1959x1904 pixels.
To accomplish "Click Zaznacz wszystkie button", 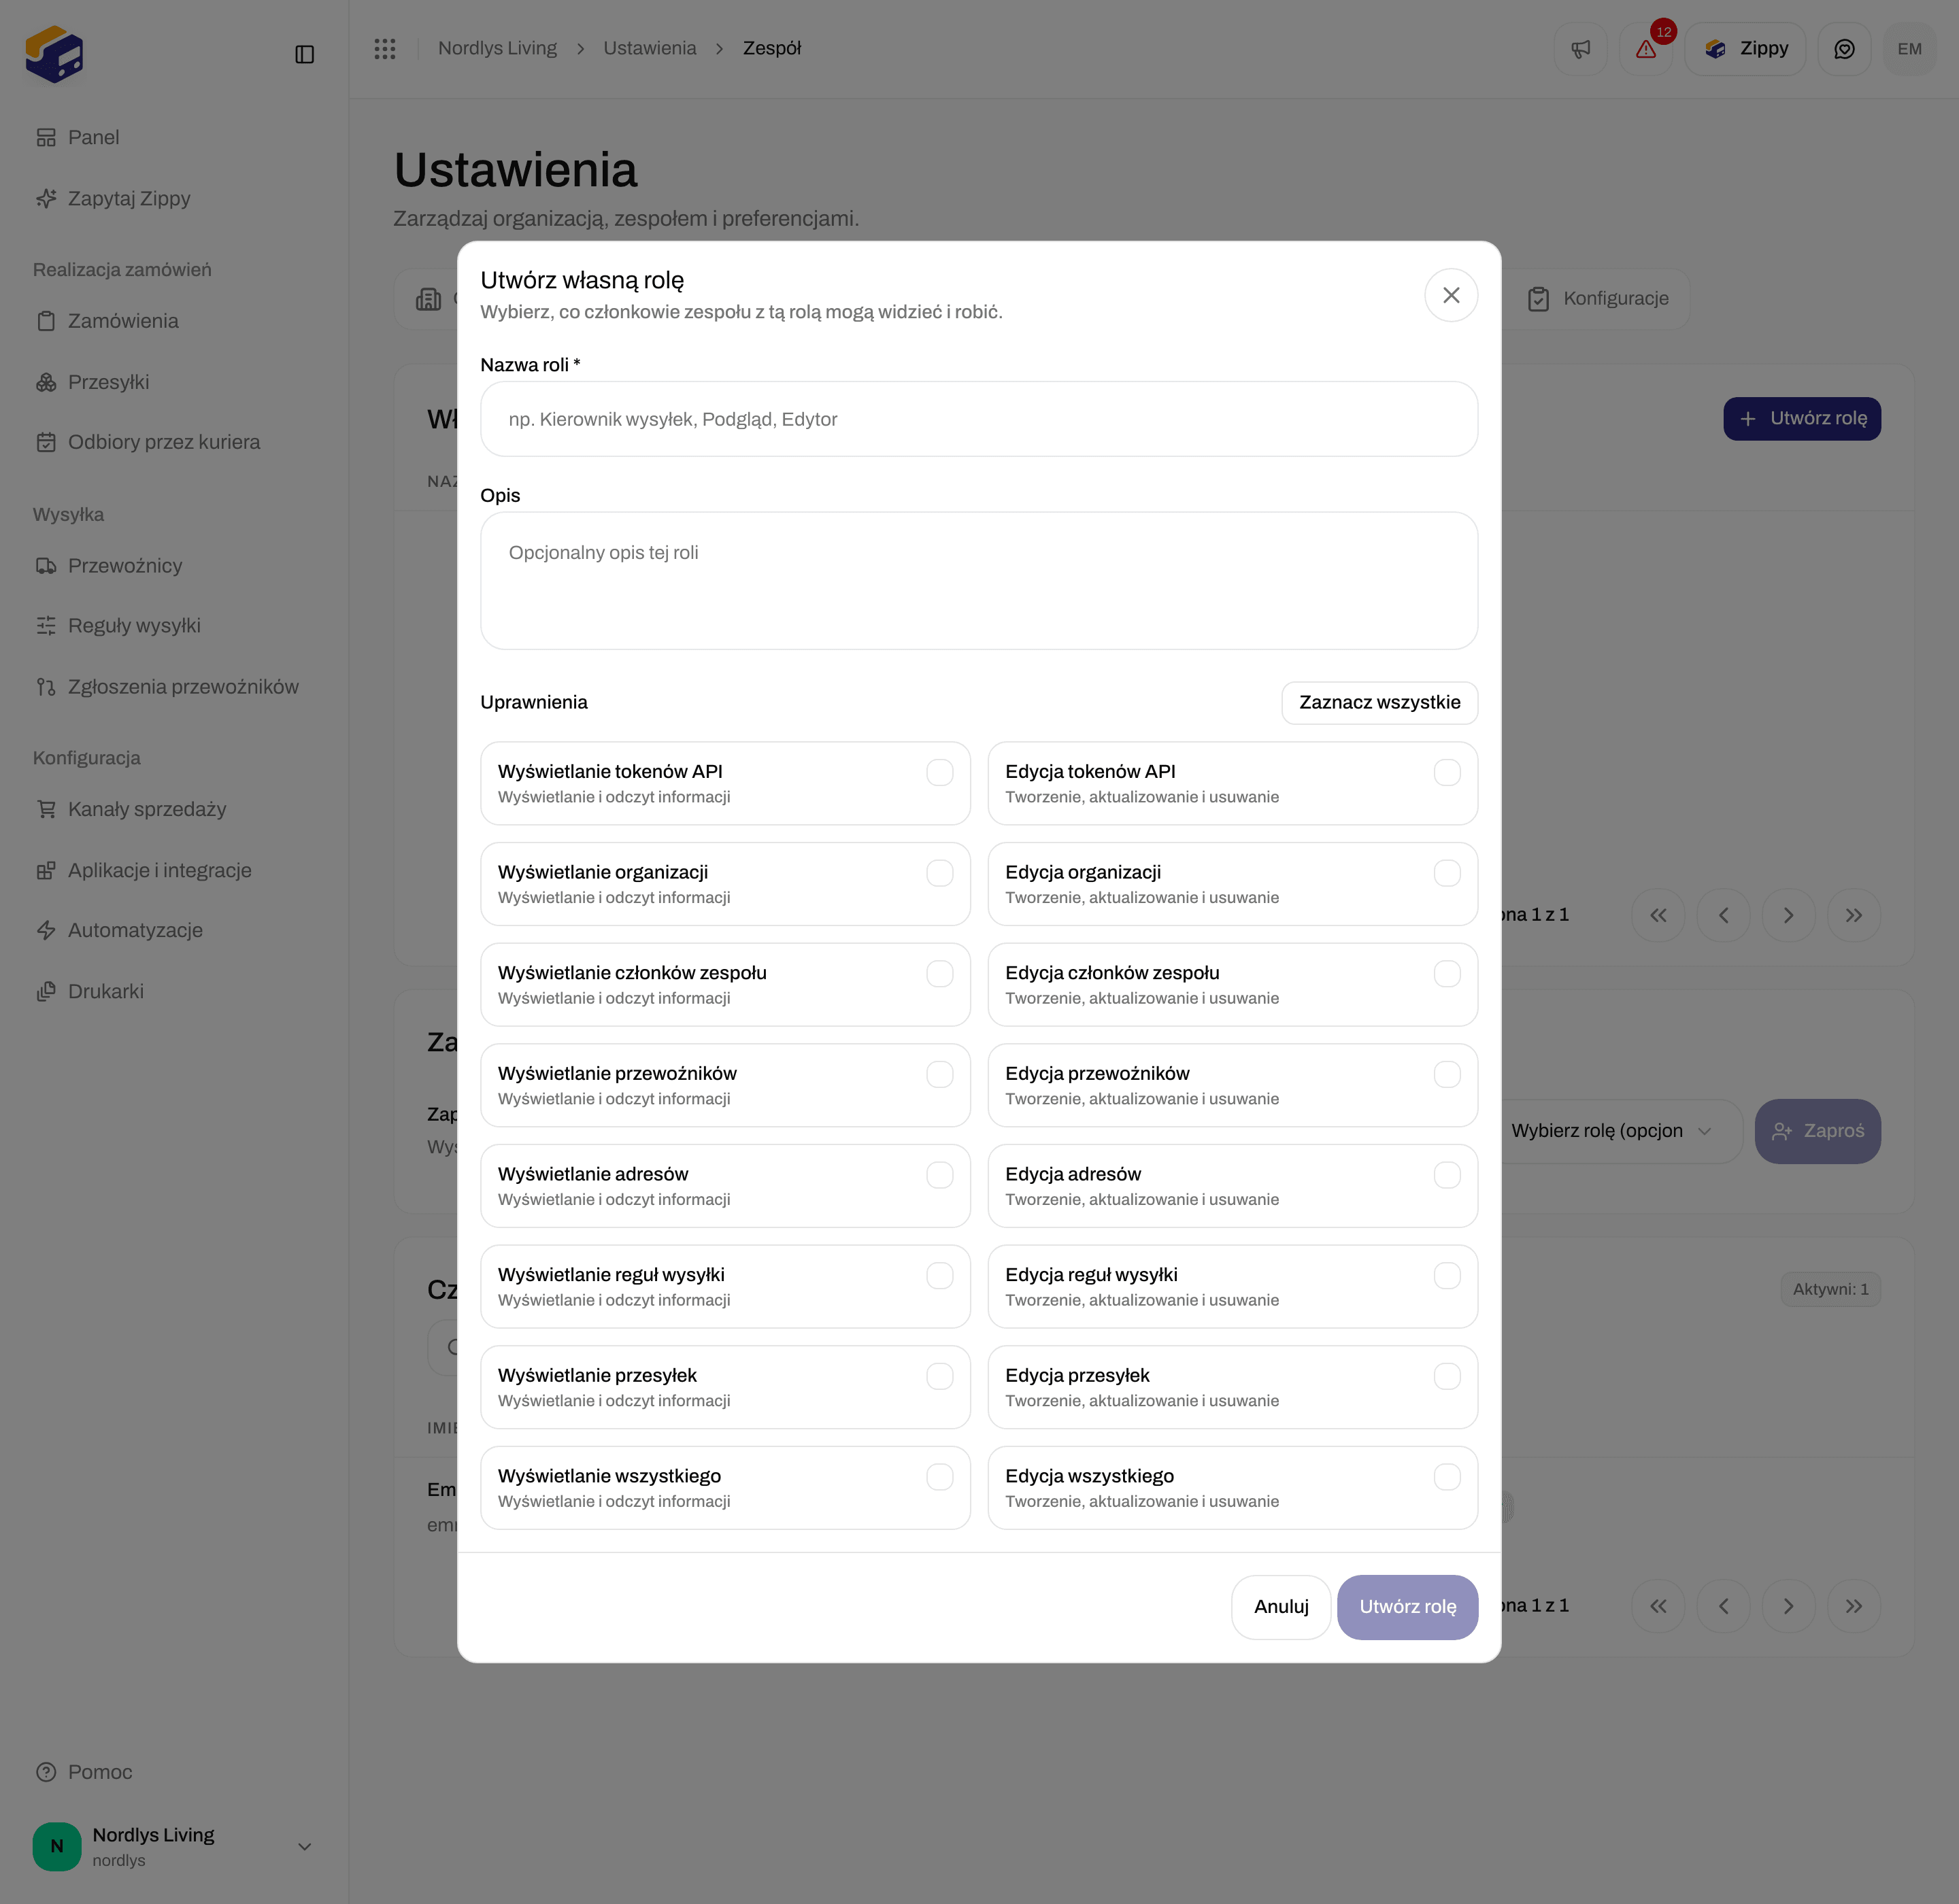I will (x=1379, y=702).
